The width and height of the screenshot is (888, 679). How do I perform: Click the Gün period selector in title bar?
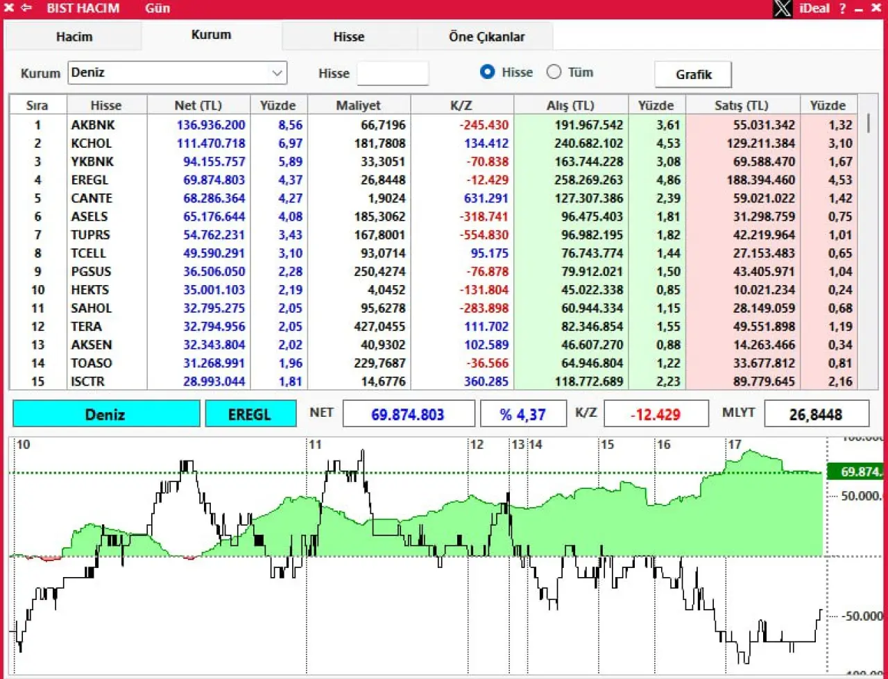tap(157, 9)
